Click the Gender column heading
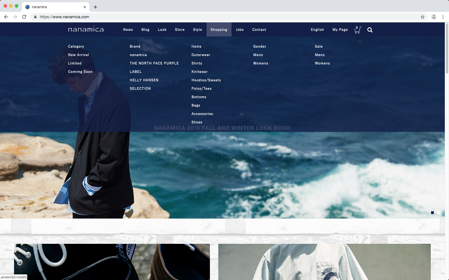This screenshot has height=280, width=449. click(x=260, y=47)
